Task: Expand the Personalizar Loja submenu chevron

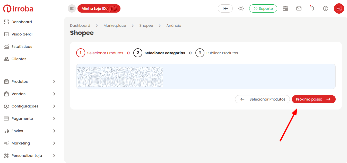Action: tap(54, 156)
